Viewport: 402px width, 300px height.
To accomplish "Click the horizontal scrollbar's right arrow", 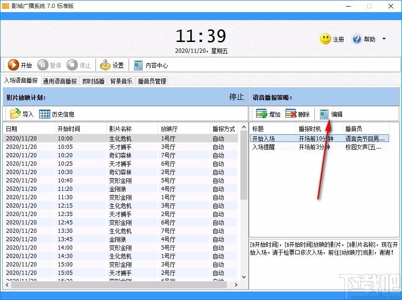I will [x=236, y=285].
